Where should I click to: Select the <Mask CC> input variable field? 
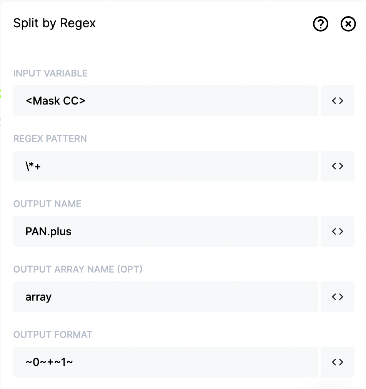(165, 101)
